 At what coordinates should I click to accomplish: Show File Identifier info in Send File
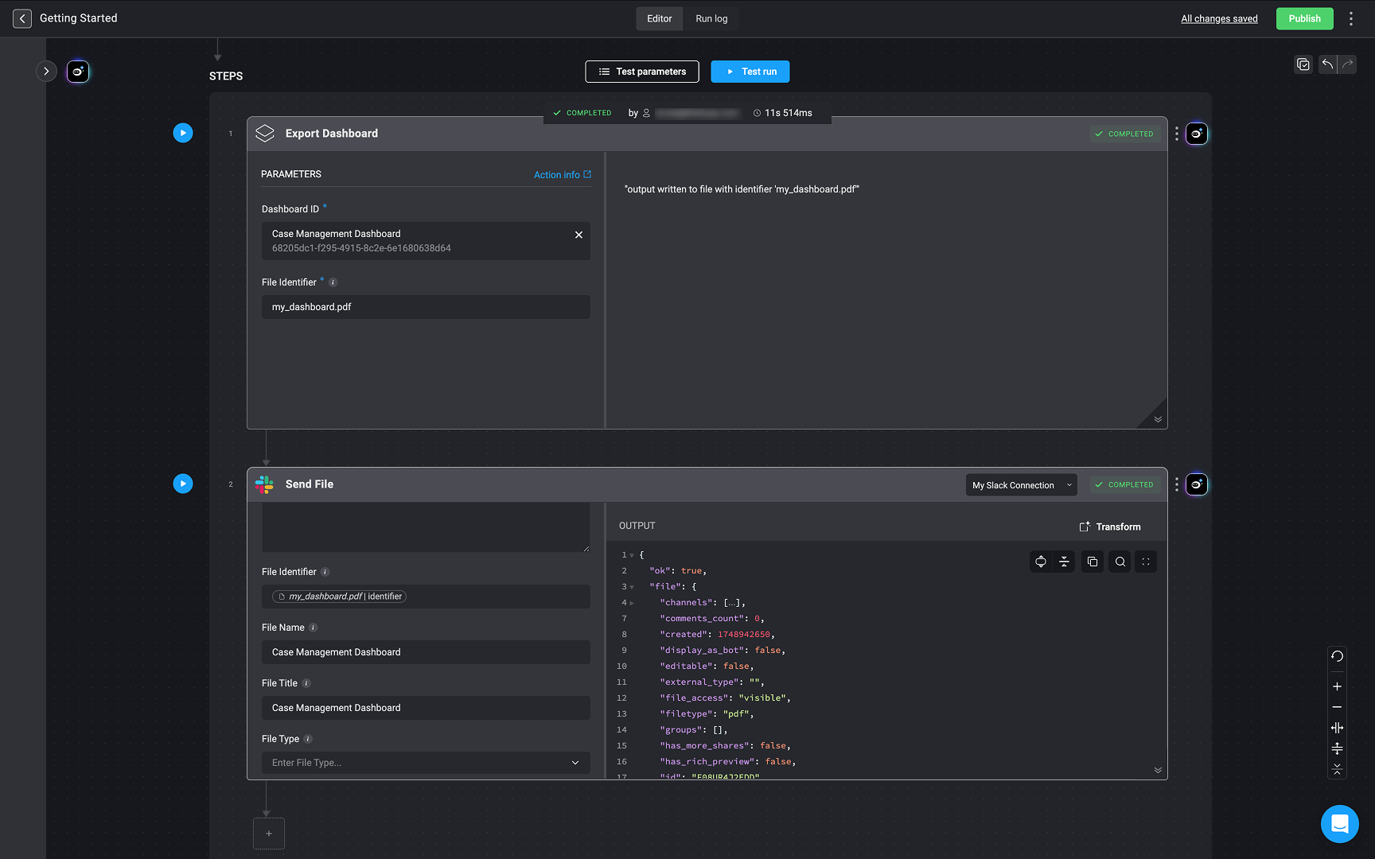pyautogui.click(x=325, y=572)
